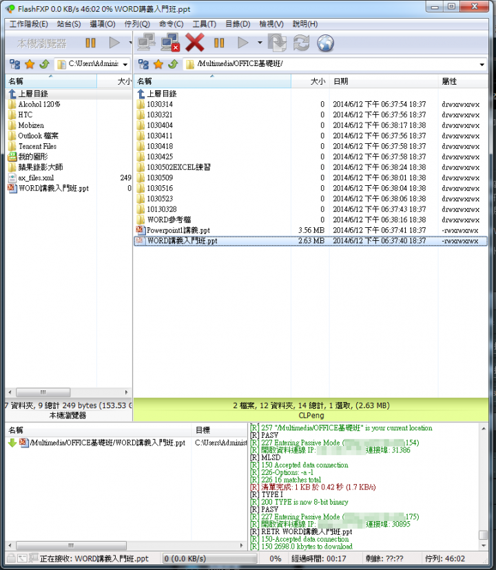Go up via remote pane green arrow icon

coord(173,64)
